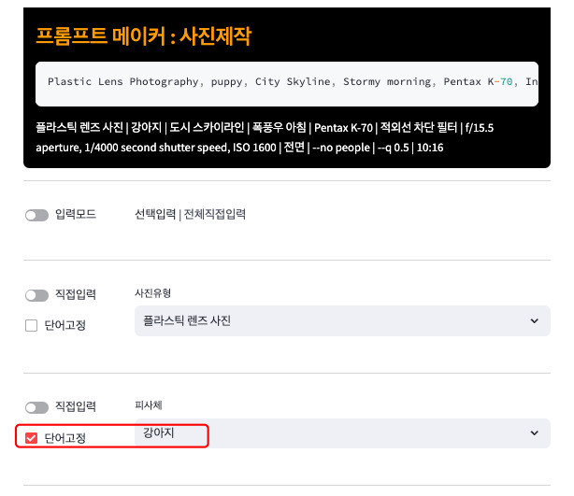574x496 pixels.
Task: Toggle the 입력모드 switch
Action: click(36, 215)
